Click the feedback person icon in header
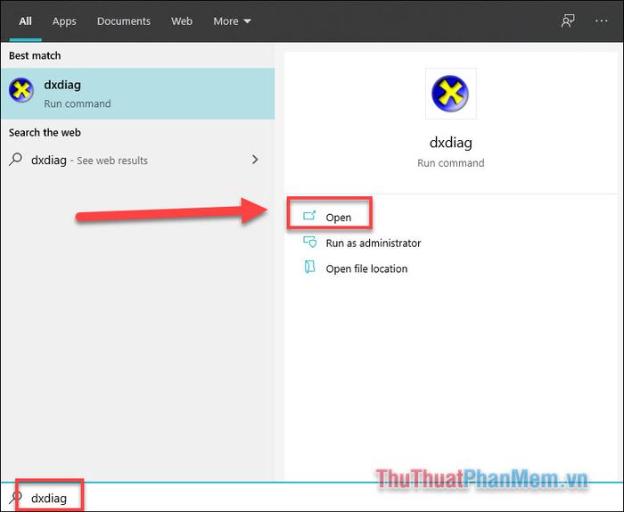Image resolution: width=624 pixels, height=512 pixels. tap(568, 21)
